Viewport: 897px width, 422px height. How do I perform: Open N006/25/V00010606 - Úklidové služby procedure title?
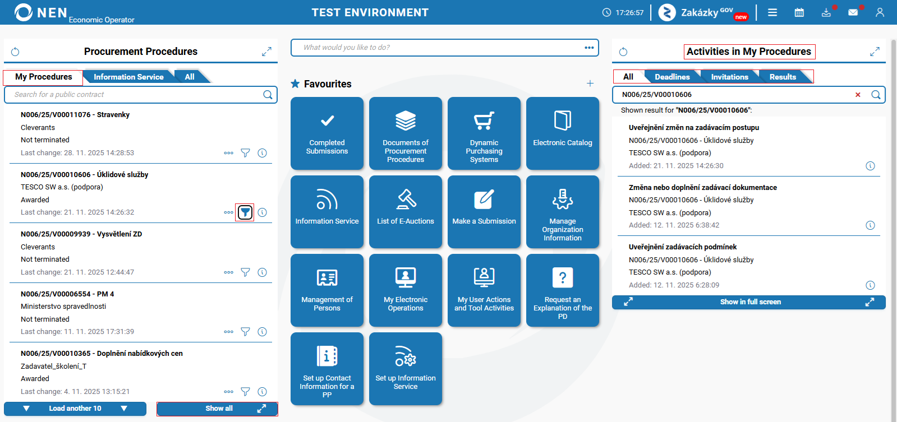click(85, 175)
